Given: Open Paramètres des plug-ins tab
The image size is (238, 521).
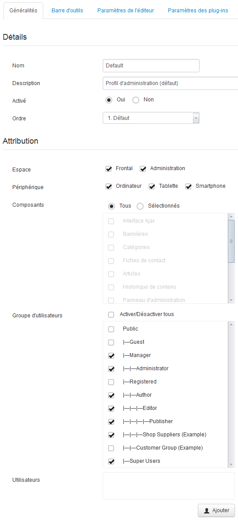Looking at the screenshot, I should pyautogui.click(x=198, y=11).
